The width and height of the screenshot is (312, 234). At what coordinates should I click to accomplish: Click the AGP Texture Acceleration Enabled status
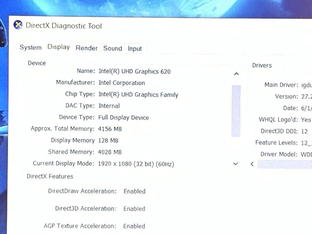click(x=134, y=226)
